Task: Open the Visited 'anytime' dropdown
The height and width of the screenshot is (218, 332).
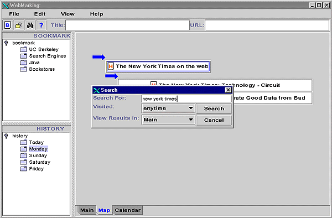Action: (168, 108)
